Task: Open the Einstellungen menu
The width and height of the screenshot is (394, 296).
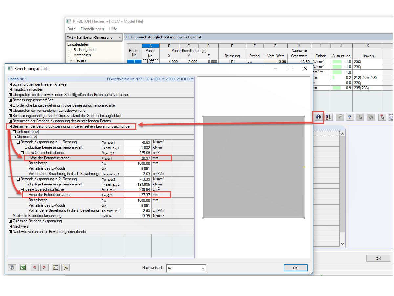Action: pyautogui.click(x=92, y=29)
